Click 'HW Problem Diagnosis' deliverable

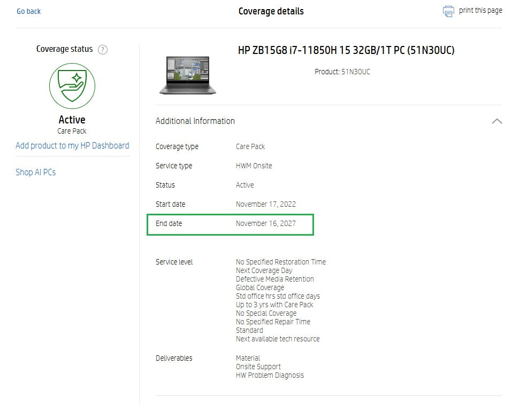coord(270,376)
